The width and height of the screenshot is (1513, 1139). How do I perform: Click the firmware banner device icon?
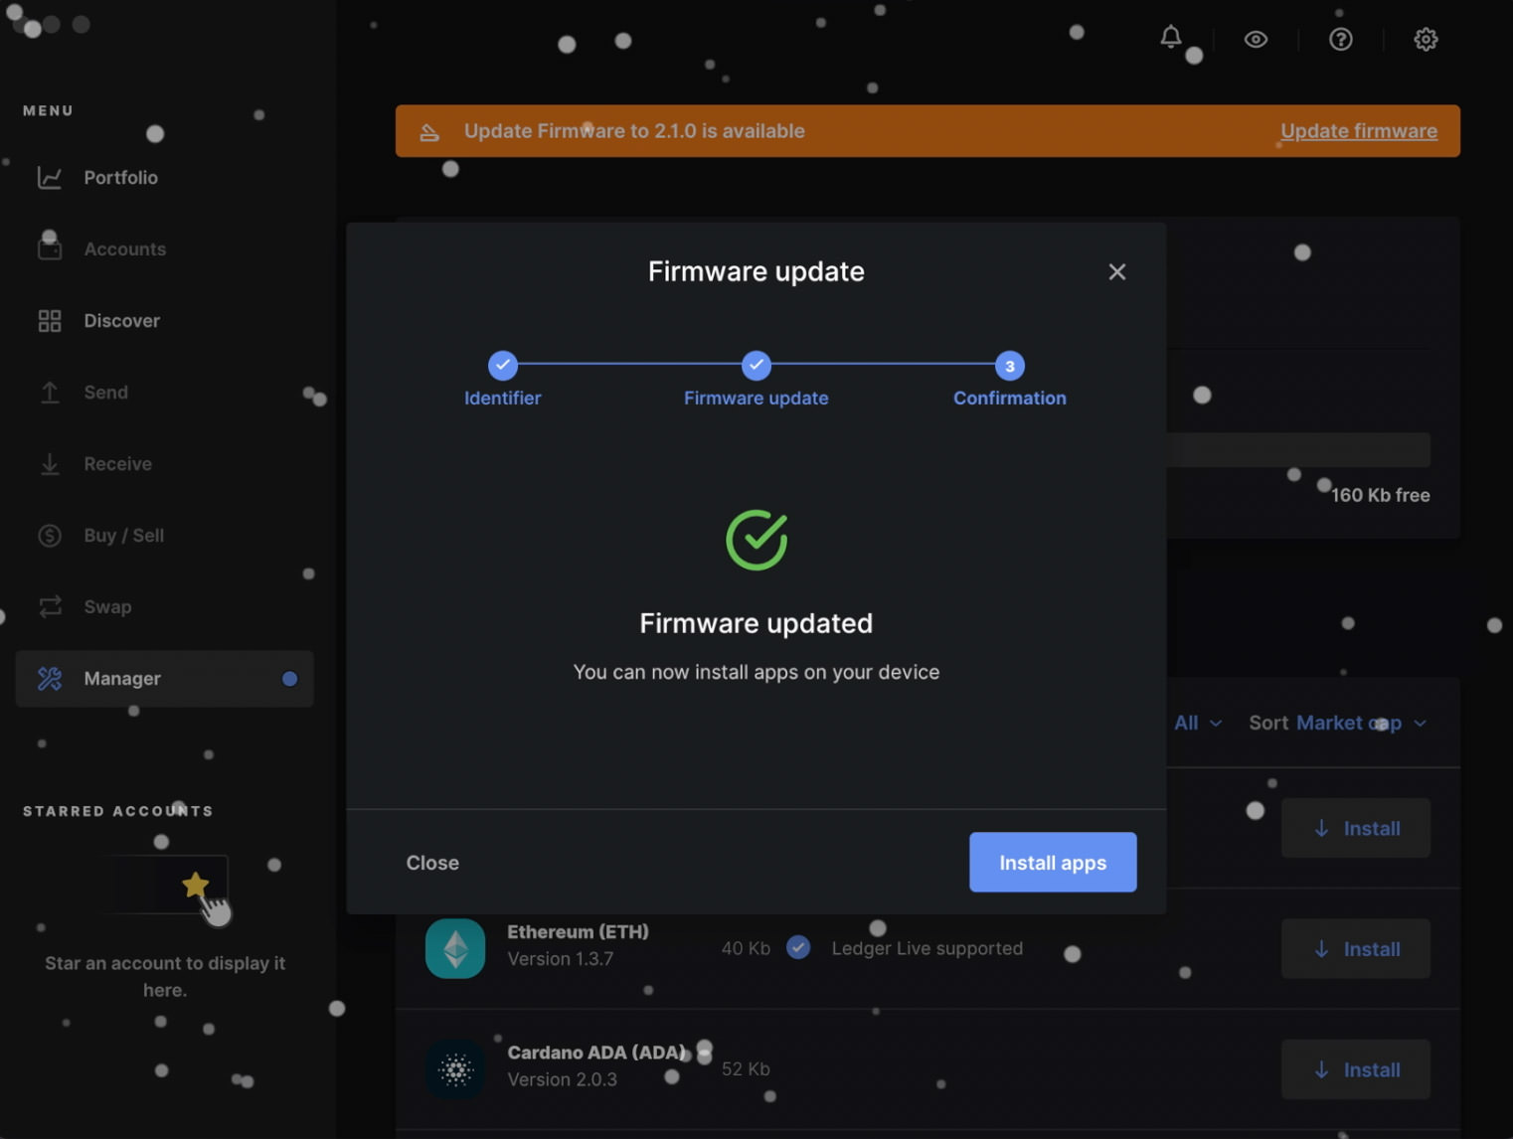pyautogui.click(x=429, y=132)
